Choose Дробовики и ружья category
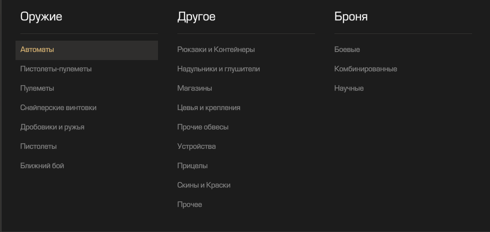Viewport: 490px width, 232px height. pyautogui.click(x=52, y=127)
